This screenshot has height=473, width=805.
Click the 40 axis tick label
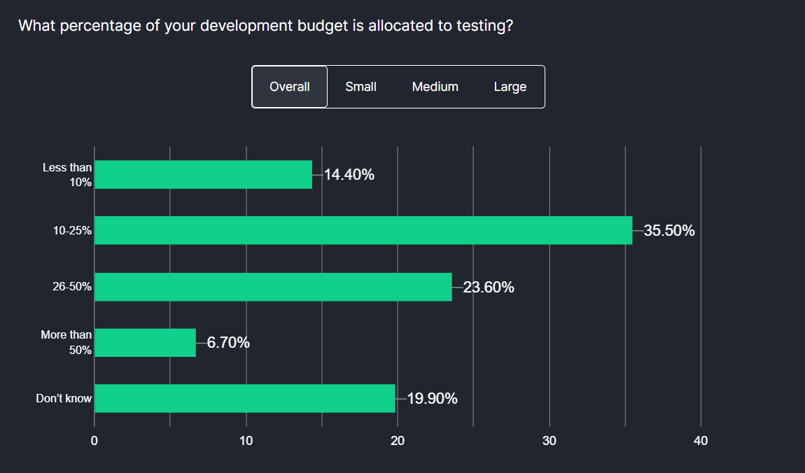click(702, 441)
